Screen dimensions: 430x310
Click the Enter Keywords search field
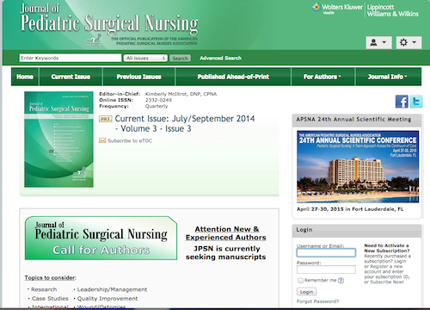pos(71,58)
